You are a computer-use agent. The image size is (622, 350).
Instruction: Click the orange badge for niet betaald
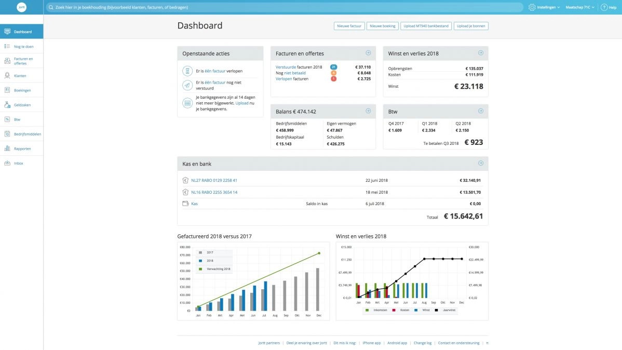pos(334,73)
